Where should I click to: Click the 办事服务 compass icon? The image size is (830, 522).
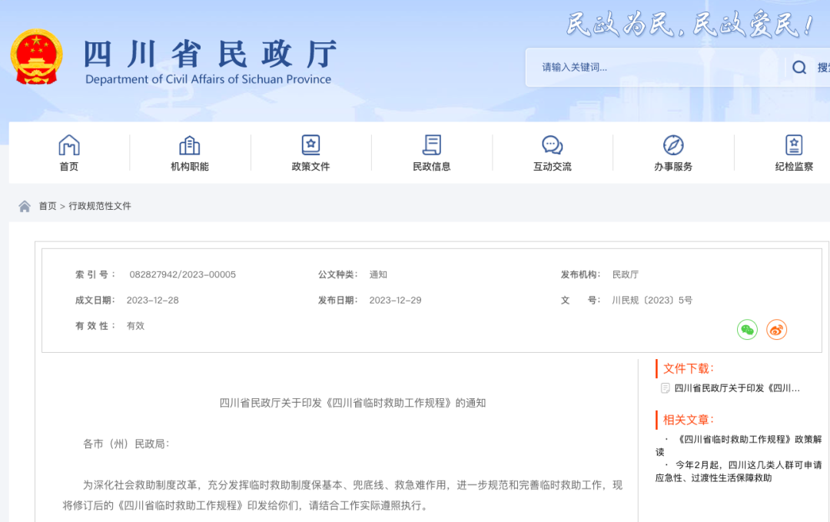[x=672, y=145]
